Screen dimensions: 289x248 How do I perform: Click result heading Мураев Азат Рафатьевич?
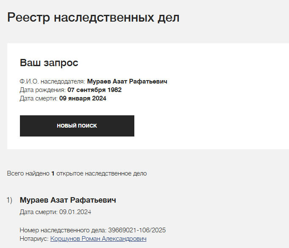[x=68, y=200]
